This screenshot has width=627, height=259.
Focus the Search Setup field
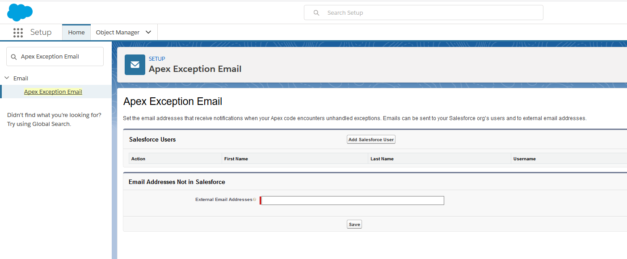[x=424, y=13]
